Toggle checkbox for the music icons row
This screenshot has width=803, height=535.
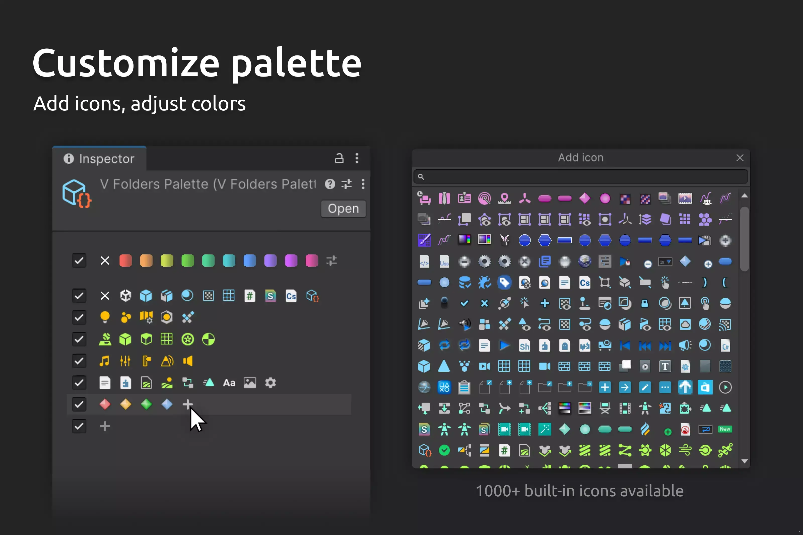click(x=79, y=361)
